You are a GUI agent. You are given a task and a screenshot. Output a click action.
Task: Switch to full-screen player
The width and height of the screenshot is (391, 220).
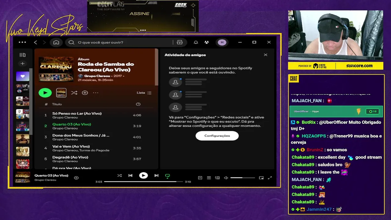[270, 178]
